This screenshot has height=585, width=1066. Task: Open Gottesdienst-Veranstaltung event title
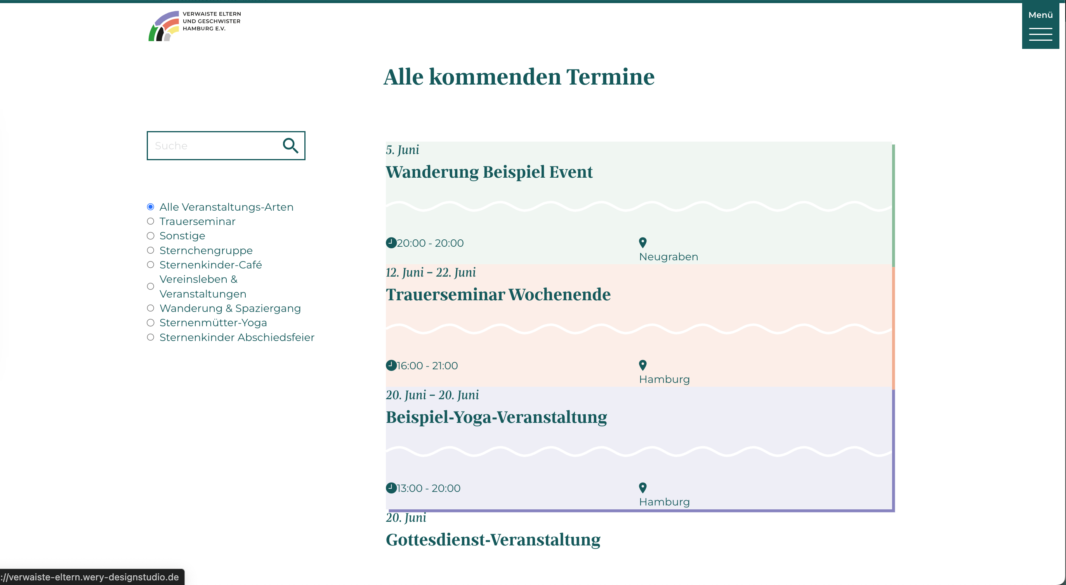(493, 540)
